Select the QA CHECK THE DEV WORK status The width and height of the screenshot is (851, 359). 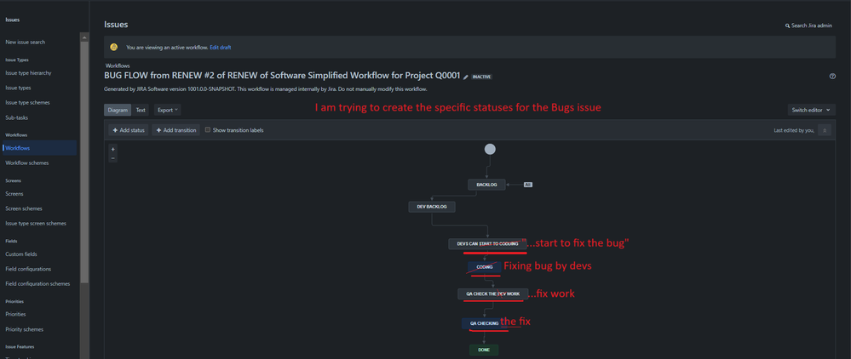coord(492,294)
